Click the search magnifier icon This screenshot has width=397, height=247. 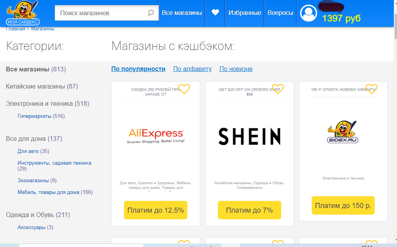point(151,13)
